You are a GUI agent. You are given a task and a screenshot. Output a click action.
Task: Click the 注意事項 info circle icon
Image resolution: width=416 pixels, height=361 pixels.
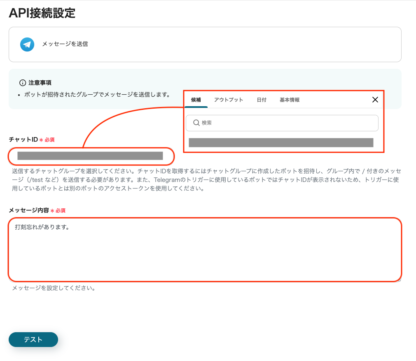point(23,83)
